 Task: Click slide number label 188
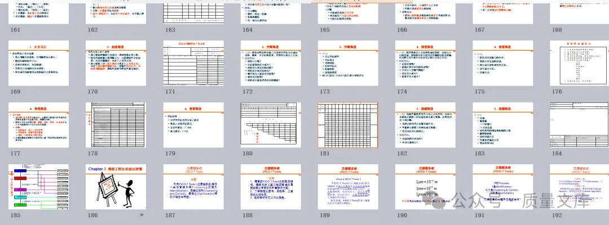(248, 215)
